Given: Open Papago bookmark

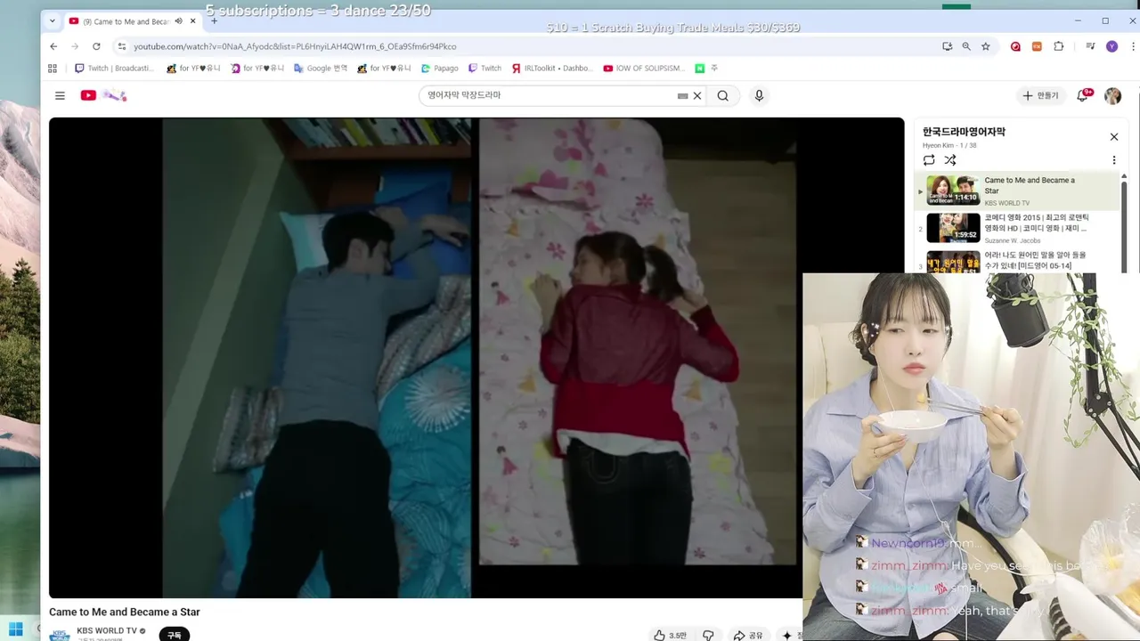Looking at the screenshot, I should 440,69.
